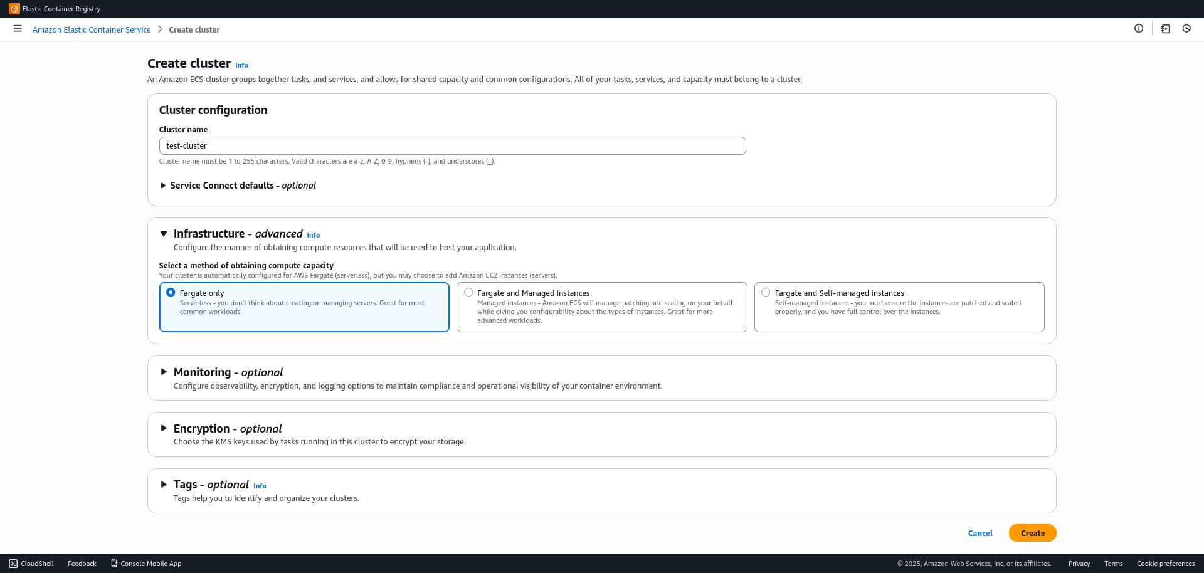Open the CloudShell terminal
Image resolution: width=1204 pixels, height=573 pixels.
coord(31,564)
